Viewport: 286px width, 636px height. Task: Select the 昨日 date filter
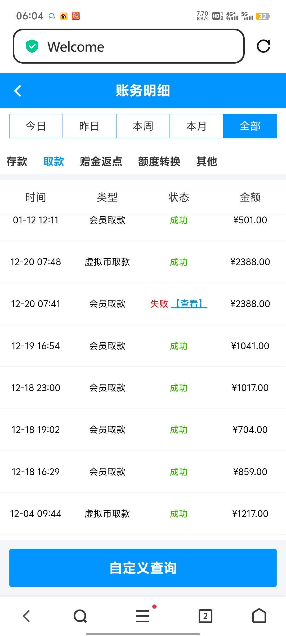click(90, 126)
